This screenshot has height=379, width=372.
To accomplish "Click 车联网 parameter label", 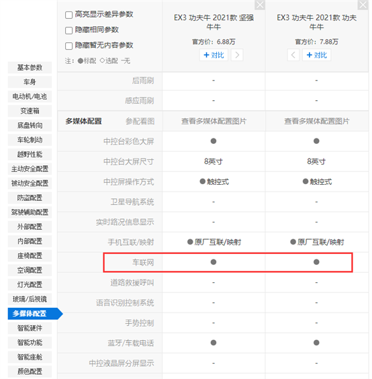I will [x=143, y=263].
